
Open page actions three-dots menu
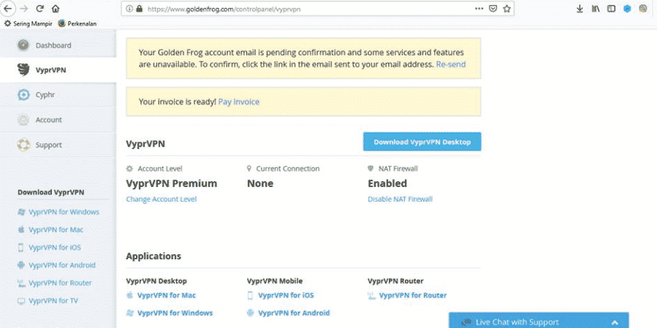[x=479, y=8]
